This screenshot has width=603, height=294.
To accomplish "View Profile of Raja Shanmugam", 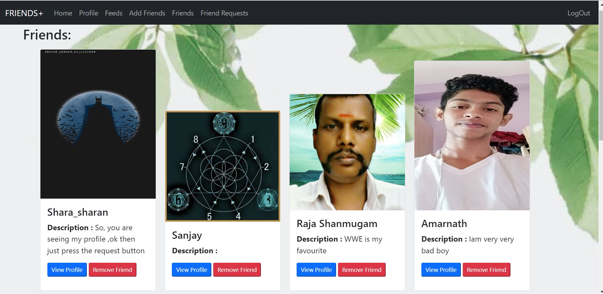I will (x=316, y=270).
